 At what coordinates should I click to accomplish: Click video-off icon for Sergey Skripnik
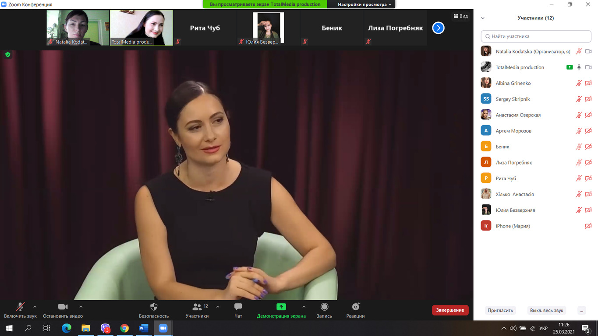[588, 99]
